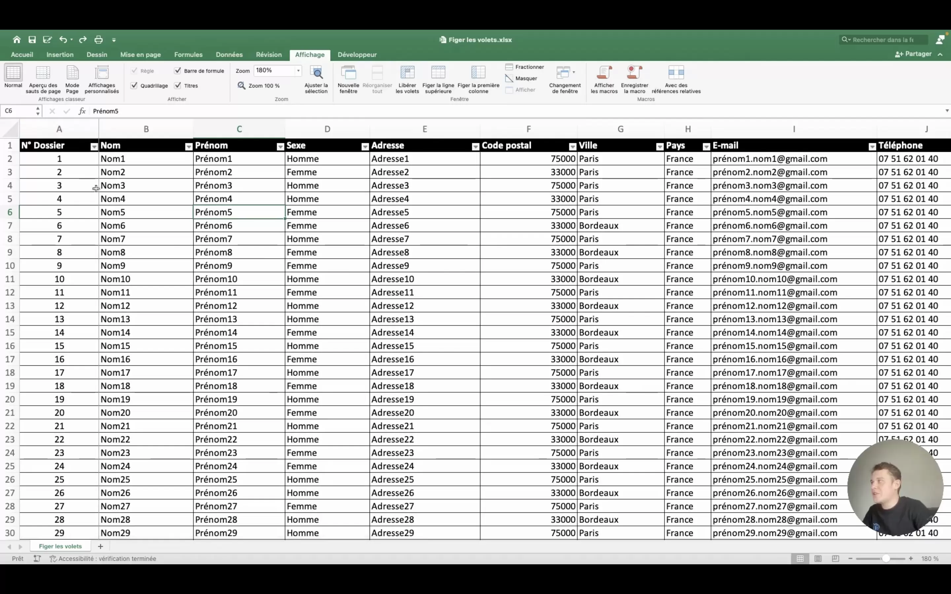Viewport: 951px width, 594px height.
Task: Open the Nom column filter dropdown
Action: [189, 147]
